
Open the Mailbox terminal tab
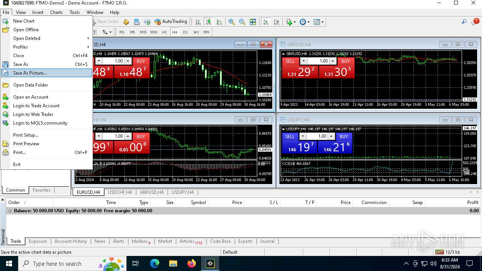pyautogui.click(x=141, y=241)
